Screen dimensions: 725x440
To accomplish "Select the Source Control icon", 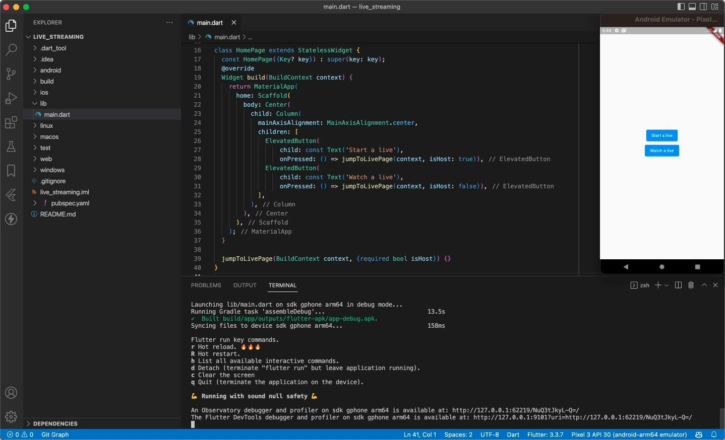I will tap(11, 74).
